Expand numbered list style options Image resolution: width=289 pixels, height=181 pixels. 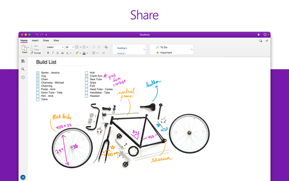point(87,47)
